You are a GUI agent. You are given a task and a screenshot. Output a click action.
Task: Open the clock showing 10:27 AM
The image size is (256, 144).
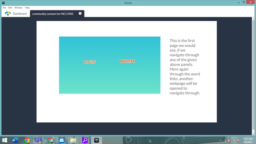[x=248, y=141]
